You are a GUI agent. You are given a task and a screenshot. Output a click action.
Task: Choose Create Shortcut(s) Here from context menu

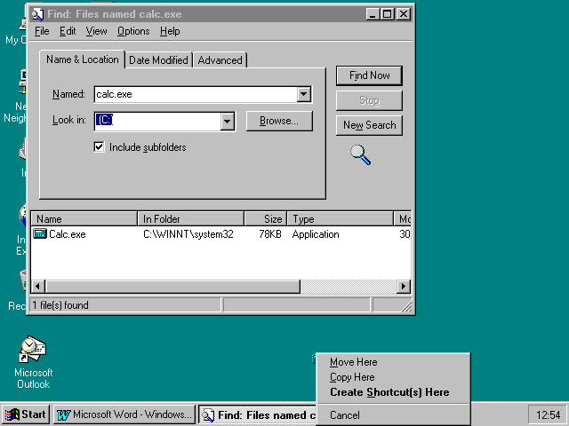389,392
